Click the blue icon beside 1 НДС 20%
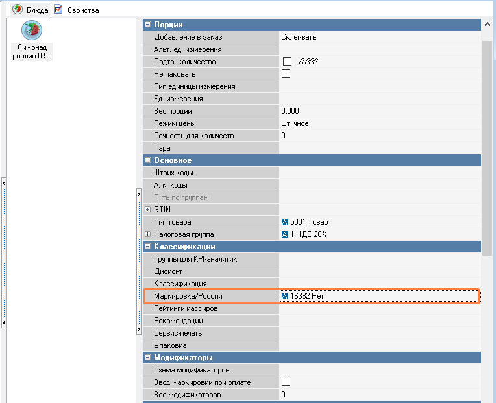This screenshot has width=496, height=403. pos(284,234)
